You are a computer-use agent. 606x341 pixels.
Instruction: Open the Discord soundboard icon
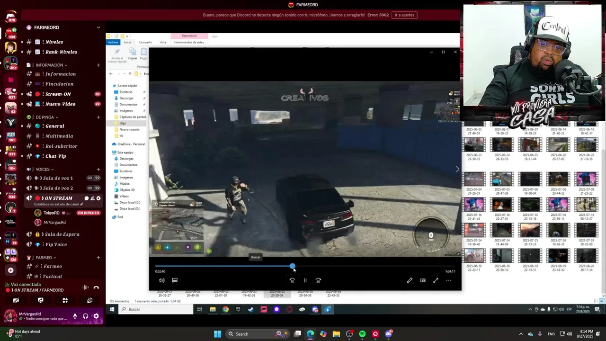pos(90,300)
